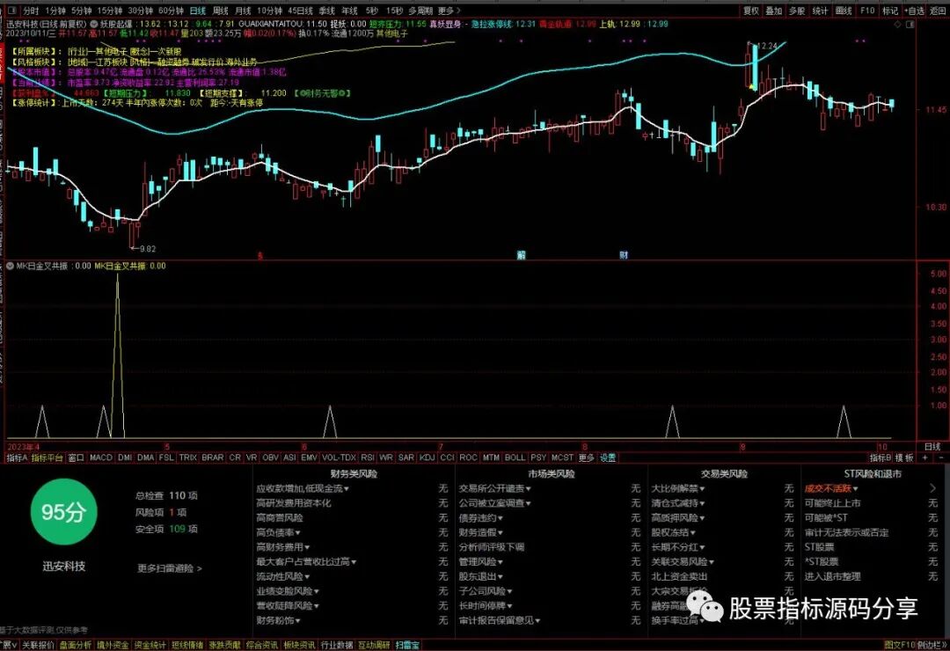
Task: Open the 指标平台 indicator platform
Action: pyautogui.click(x=47, y=457)
